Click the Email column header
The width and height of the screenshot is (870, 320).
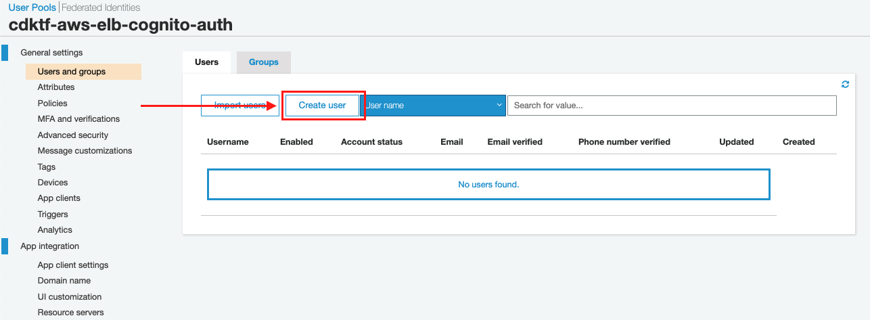coord(452,142)
